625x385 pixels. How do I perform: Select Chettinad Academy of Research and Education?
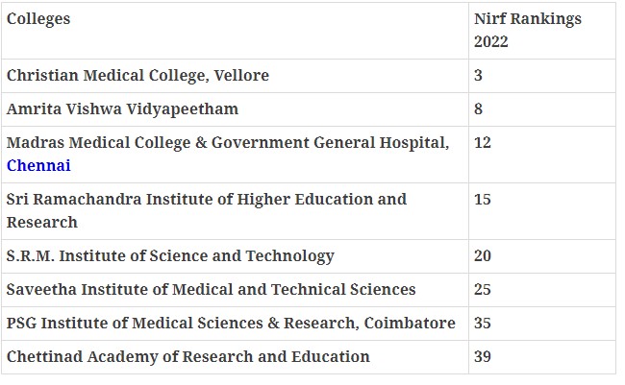pos(187,356)
